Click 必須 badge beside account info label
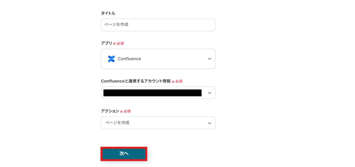The image size is (355, 167). 179,81
